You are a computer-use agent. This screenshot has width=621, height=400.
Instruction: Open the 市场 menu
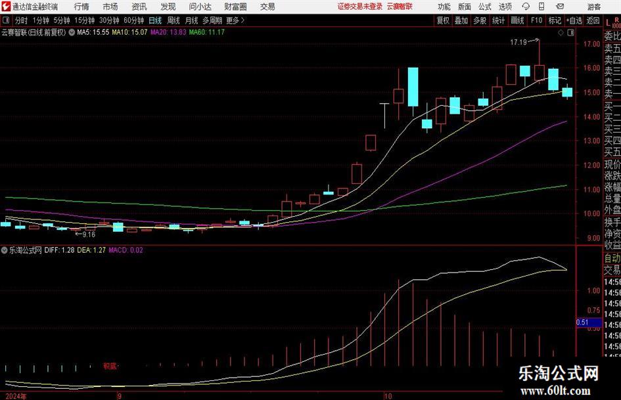(x=110, y=7)
